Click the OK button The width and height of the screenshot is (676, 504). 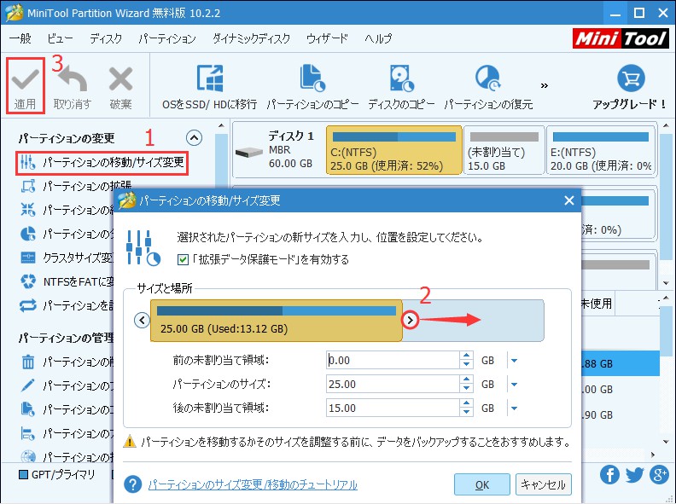coord(482,484)
